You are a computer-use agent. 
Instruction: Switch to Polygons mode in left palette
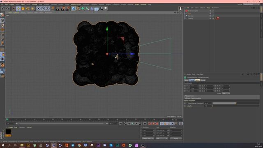click(2, 44)
